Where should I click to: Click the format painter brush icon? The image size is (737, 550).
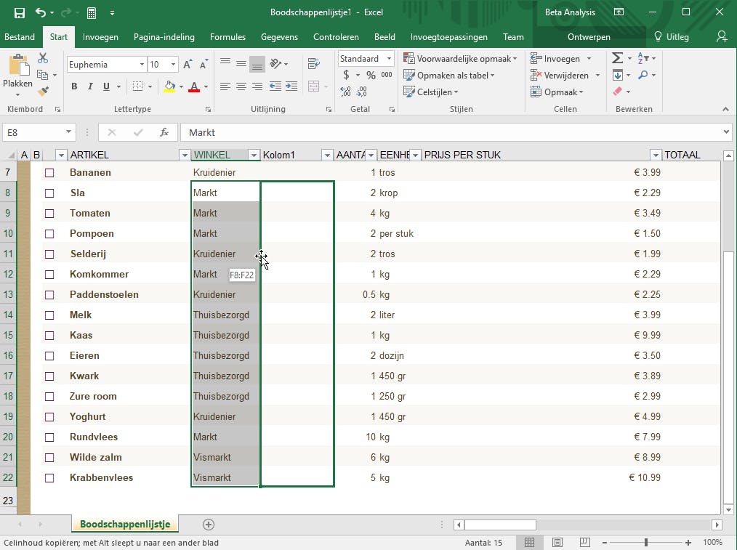pyautogui.click(x=43, y=92)
